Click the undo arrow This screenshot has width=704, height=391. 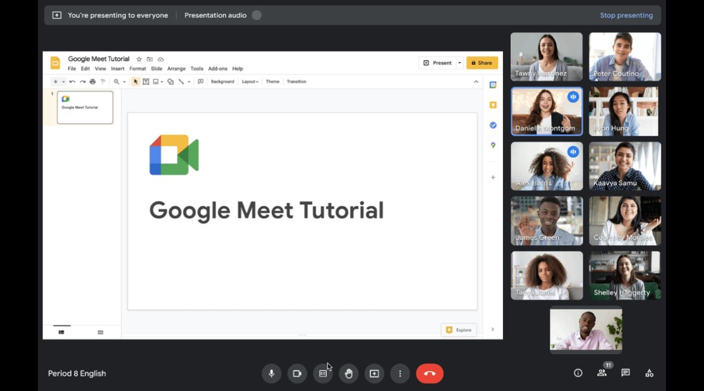click(72, 81)
